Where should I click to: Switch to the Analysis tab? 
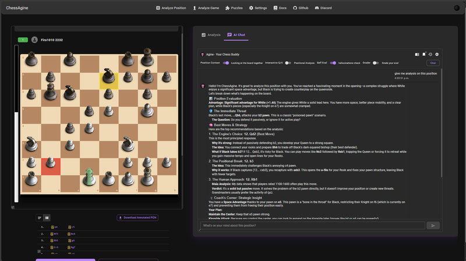(x=211, y=35)
